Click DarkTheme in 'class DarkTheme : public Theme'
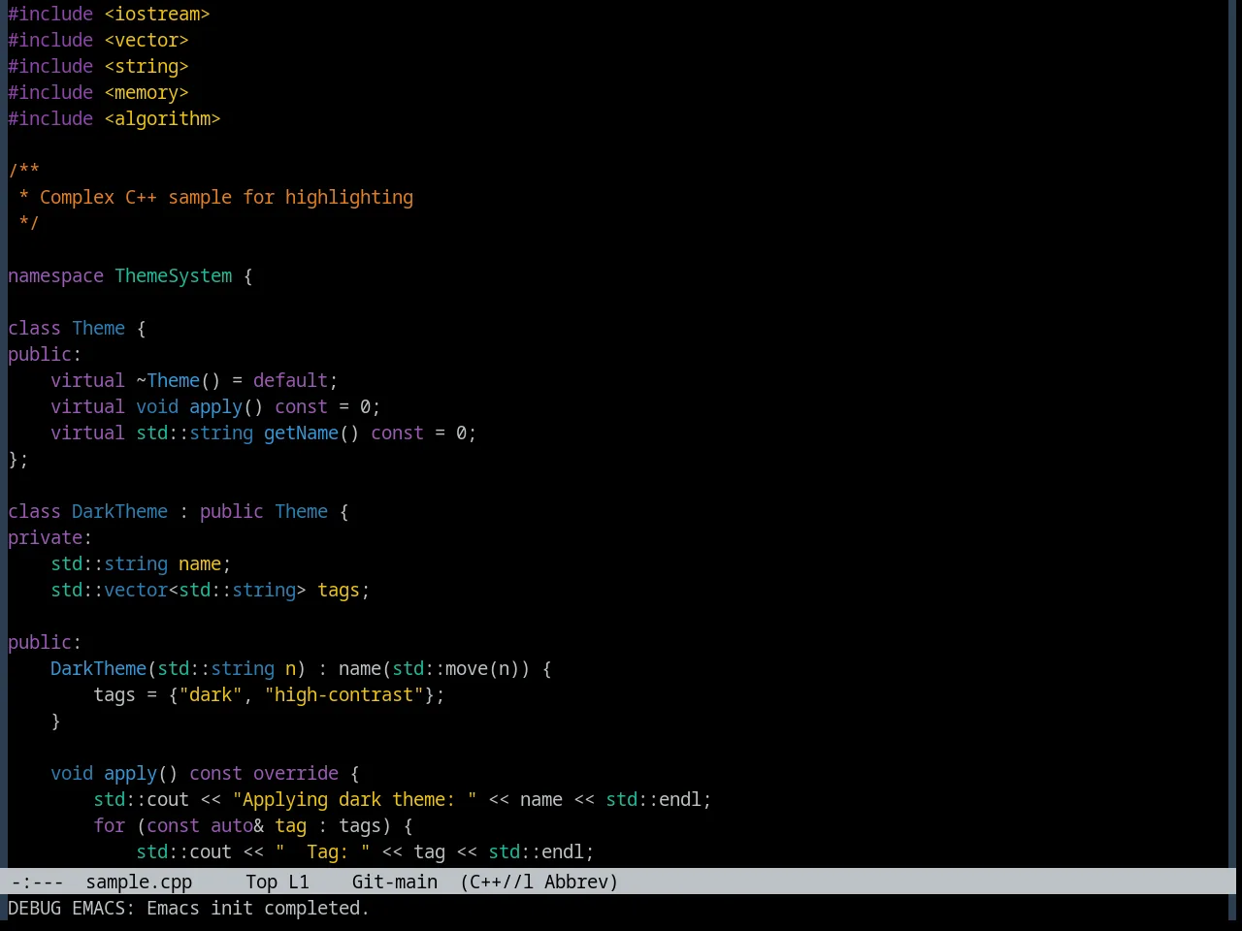This screenshot has height=931, width=1242. click(119, 511)
